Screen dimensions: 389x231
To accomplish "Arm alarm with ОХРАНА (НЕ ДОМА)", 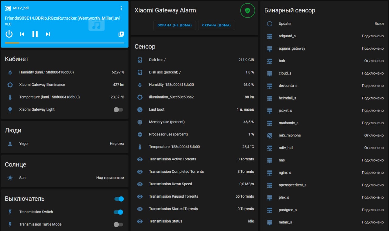I will [174, 25].
